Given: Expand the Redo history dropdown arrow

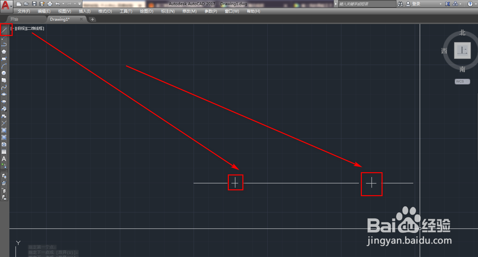Looking at the screenshot, I should coord(75,4).
